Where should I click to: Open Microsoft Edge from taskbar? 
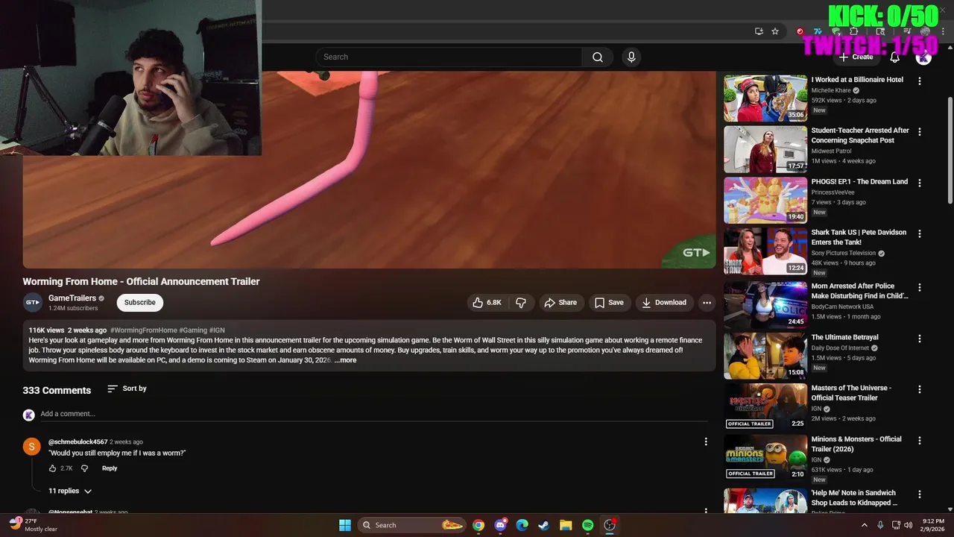coord(522,525)
